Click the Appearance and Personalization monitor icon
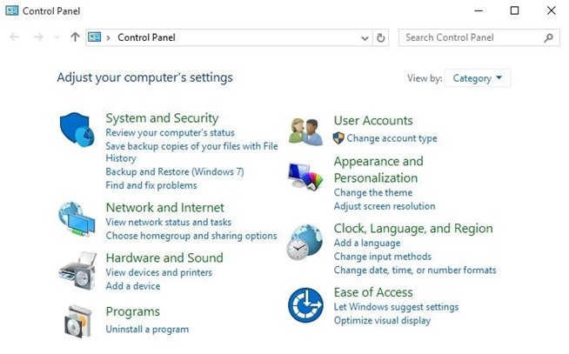This screenshot has width=569, height=354. point(305,177)
